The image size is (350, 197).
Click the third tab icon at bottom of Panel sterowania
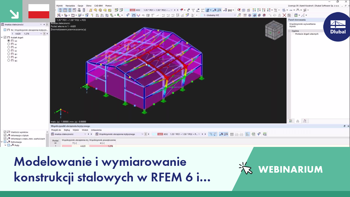pyautogui.click(x=305, y=121)
